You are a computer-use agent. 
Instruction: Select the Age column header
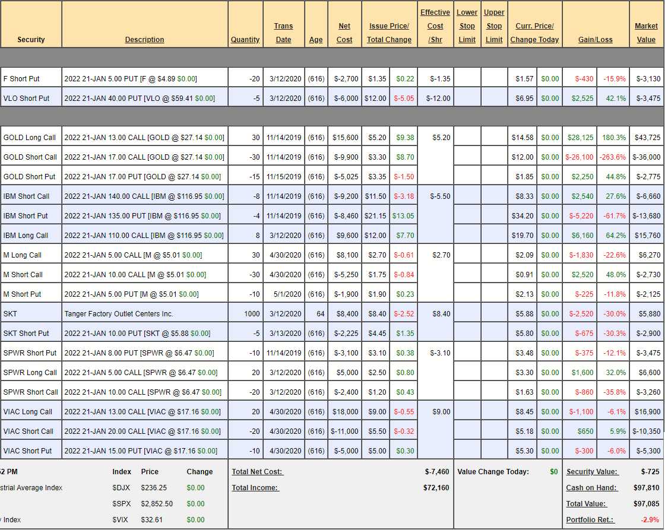point(316,40)
